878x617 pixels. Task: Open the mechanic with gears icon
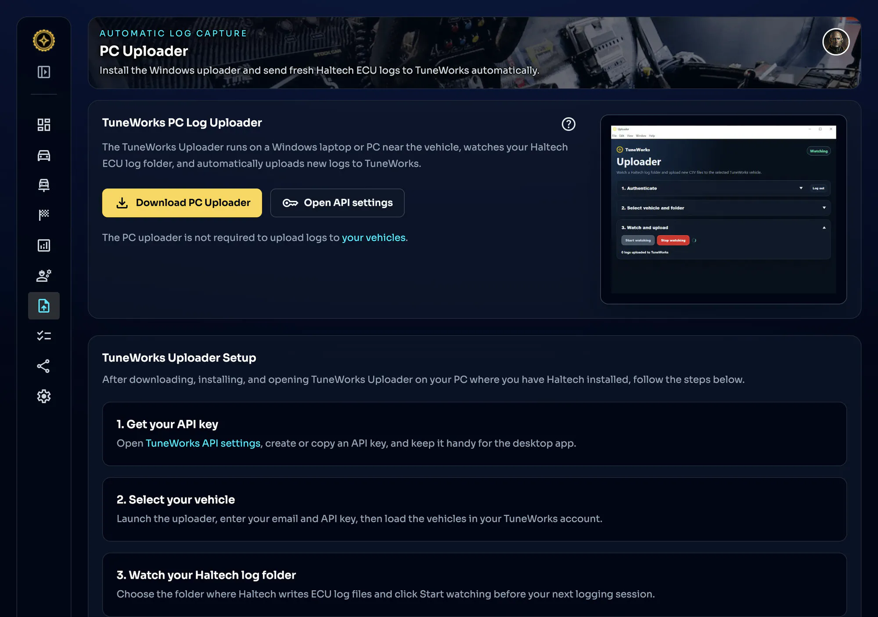[x=44, y=276]
